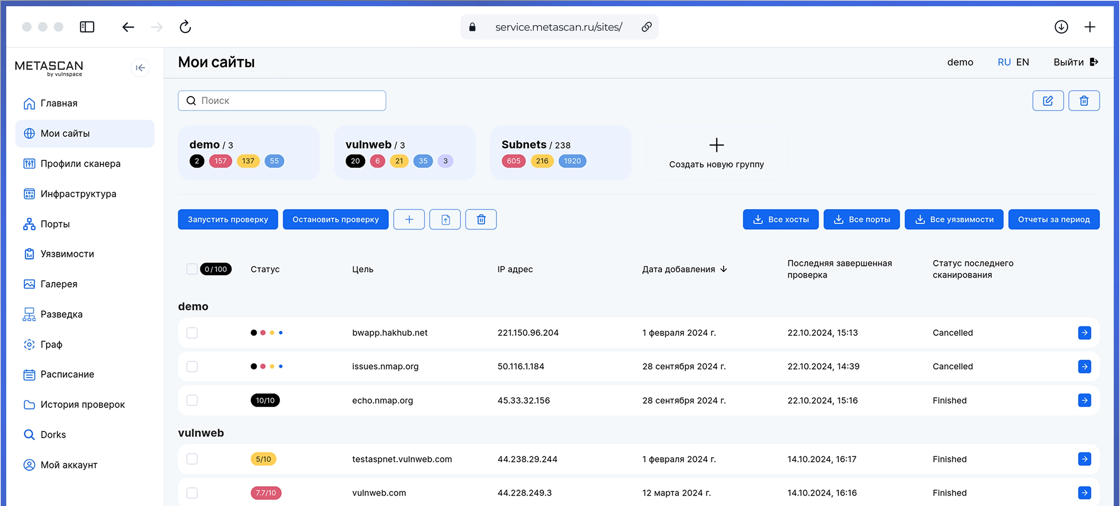Screen dimensions: 1120x506
Task: Open Создать новую группу card
Action: tap(716, 152)
